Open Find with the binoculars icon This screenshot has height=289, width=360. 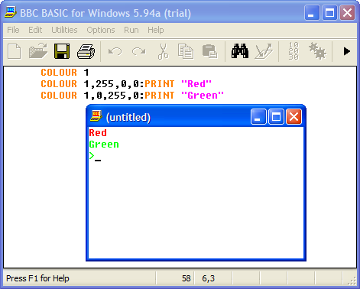240,51
